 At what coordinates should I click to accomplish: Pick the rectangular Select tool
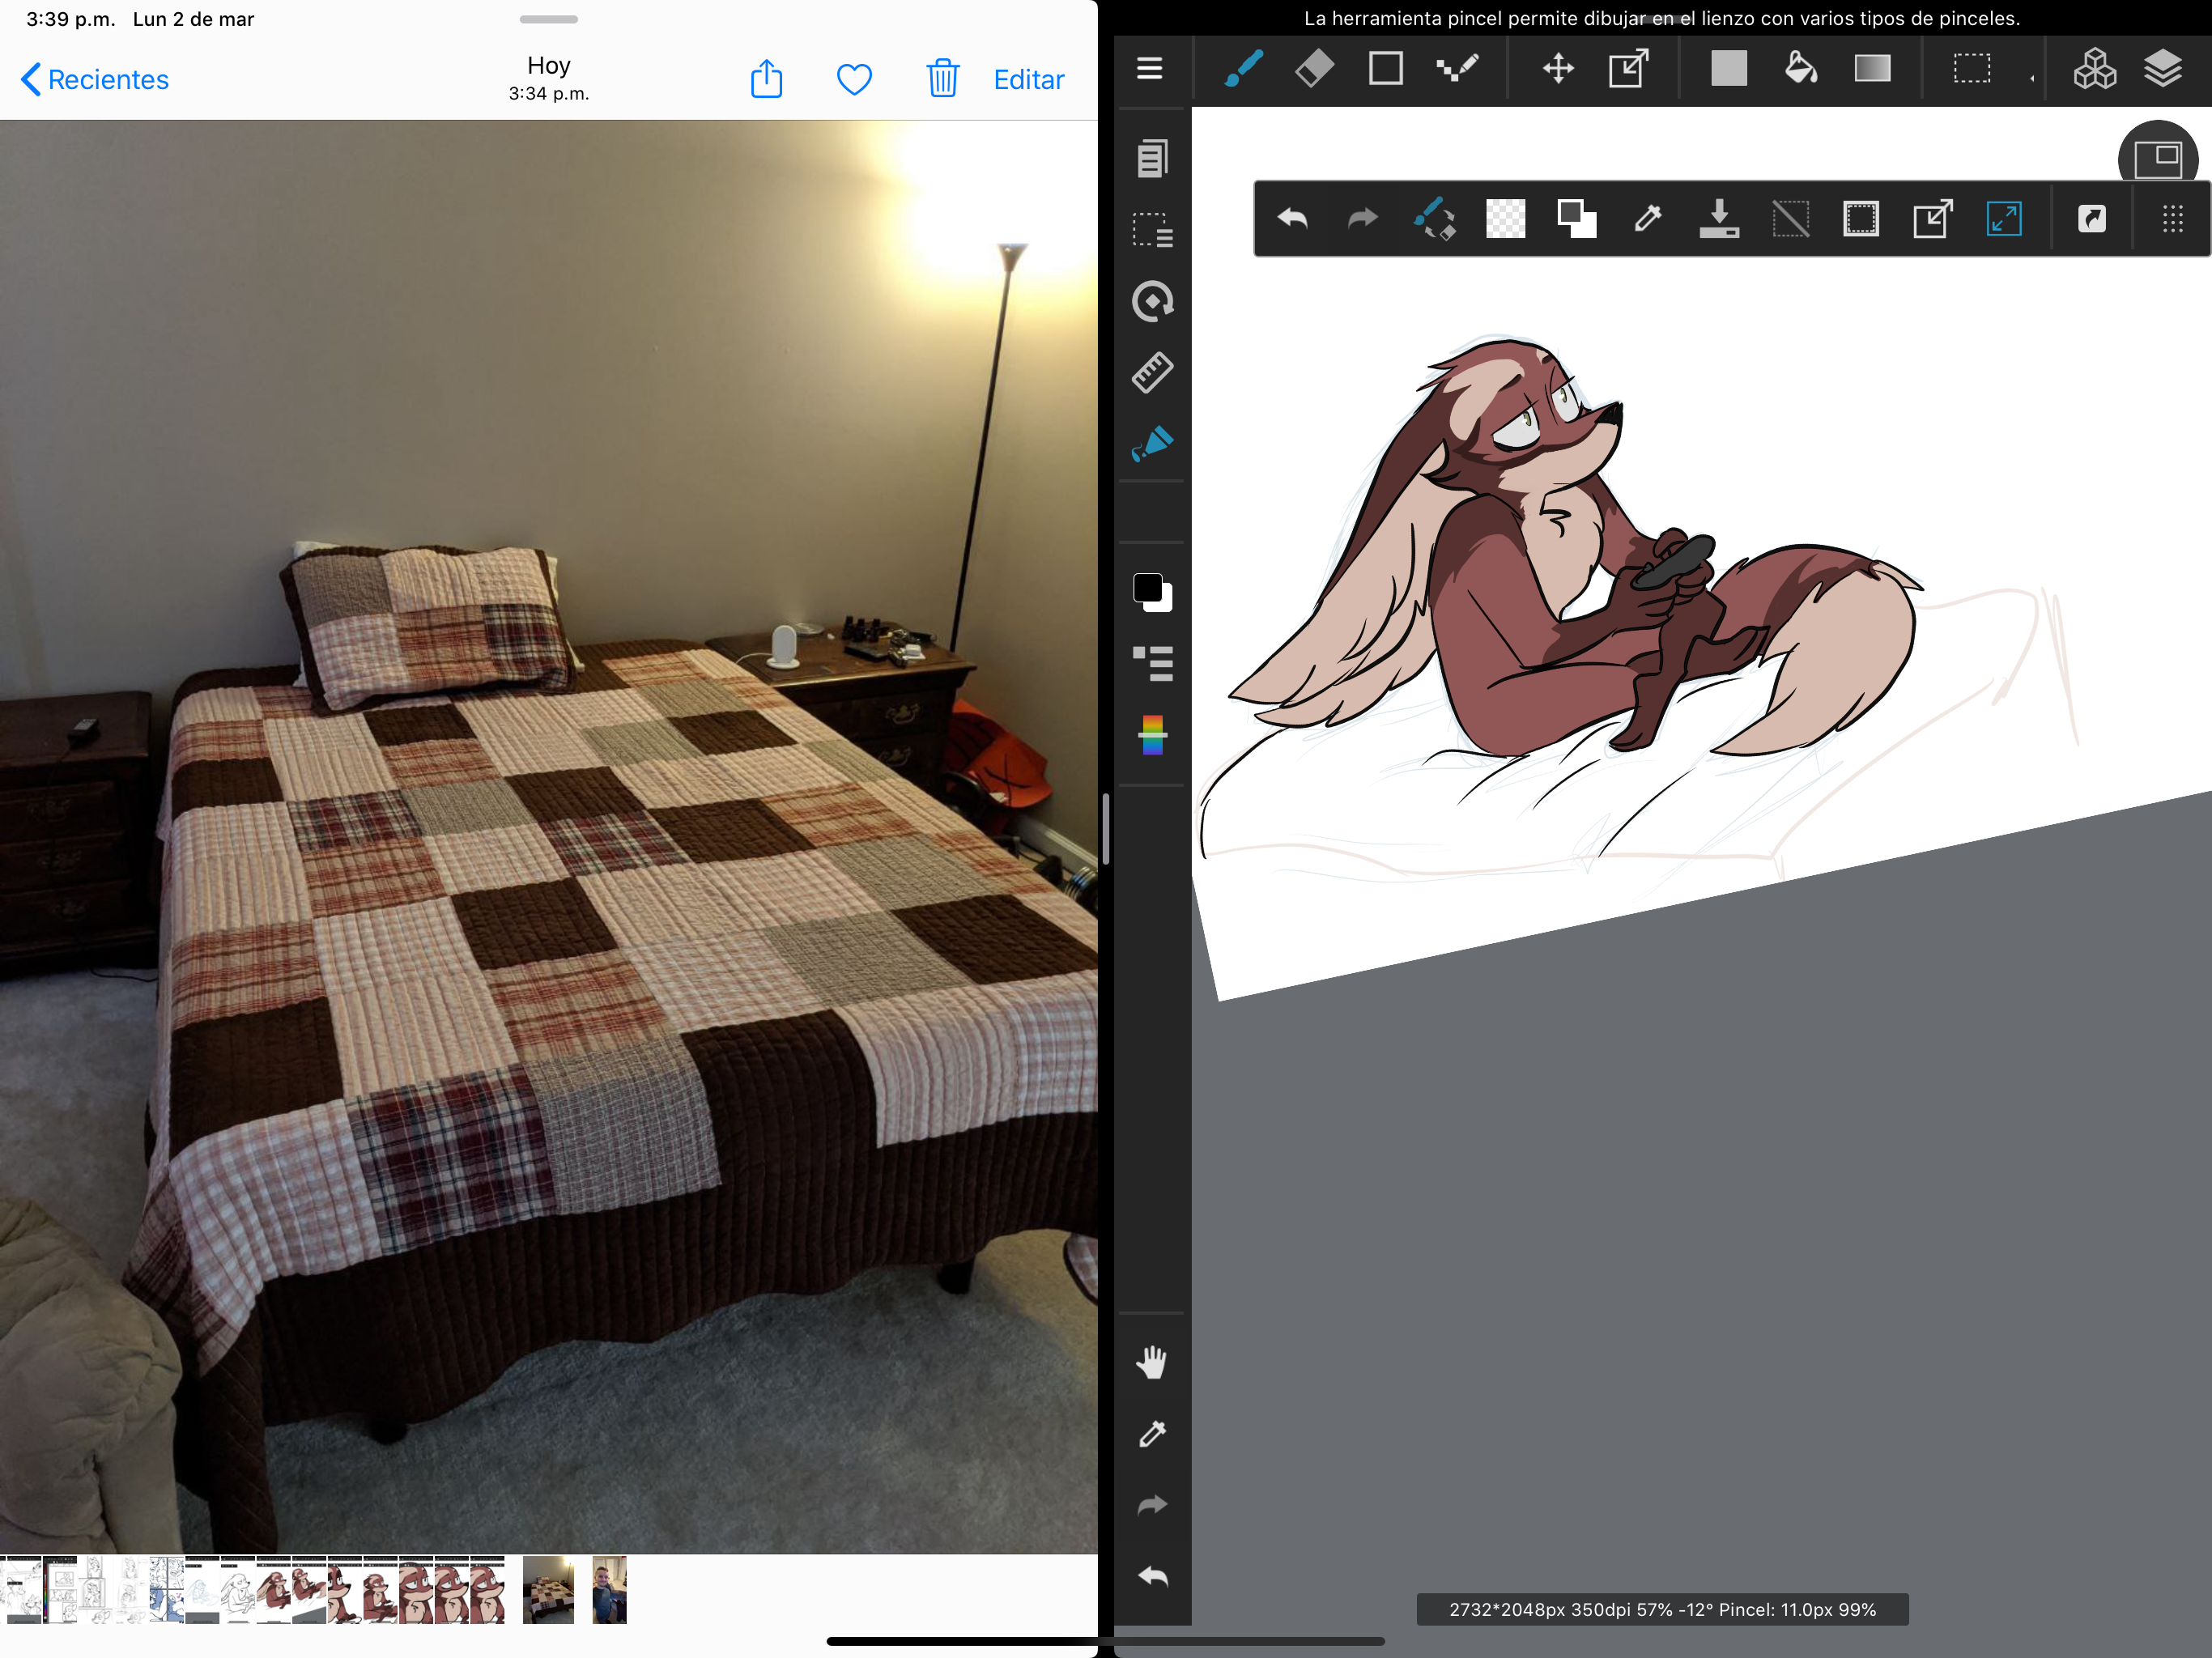(x=1971, y=69)
